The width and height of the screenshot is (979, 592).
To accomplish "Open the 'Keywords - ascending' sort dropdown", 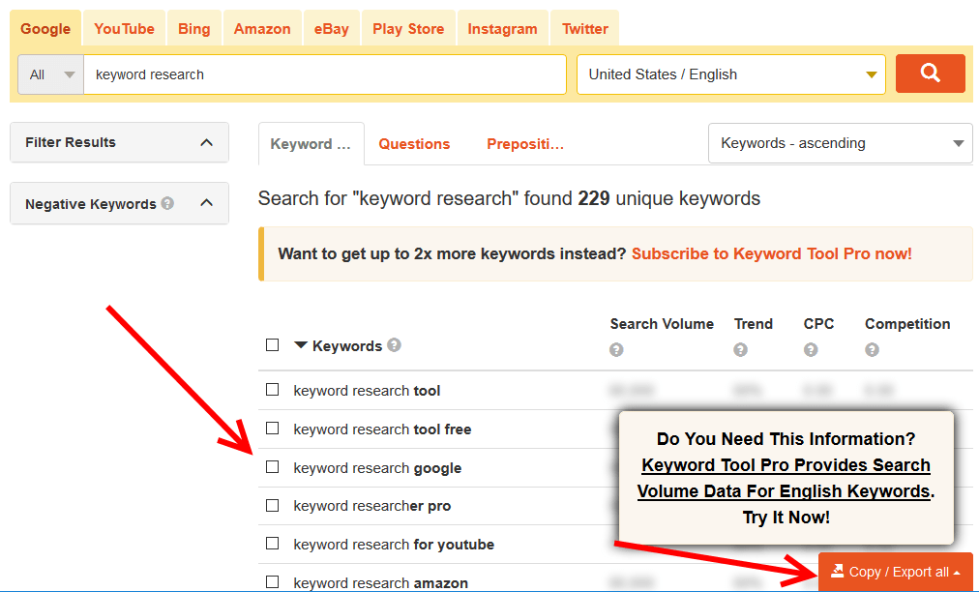I will tap(841, 143).
